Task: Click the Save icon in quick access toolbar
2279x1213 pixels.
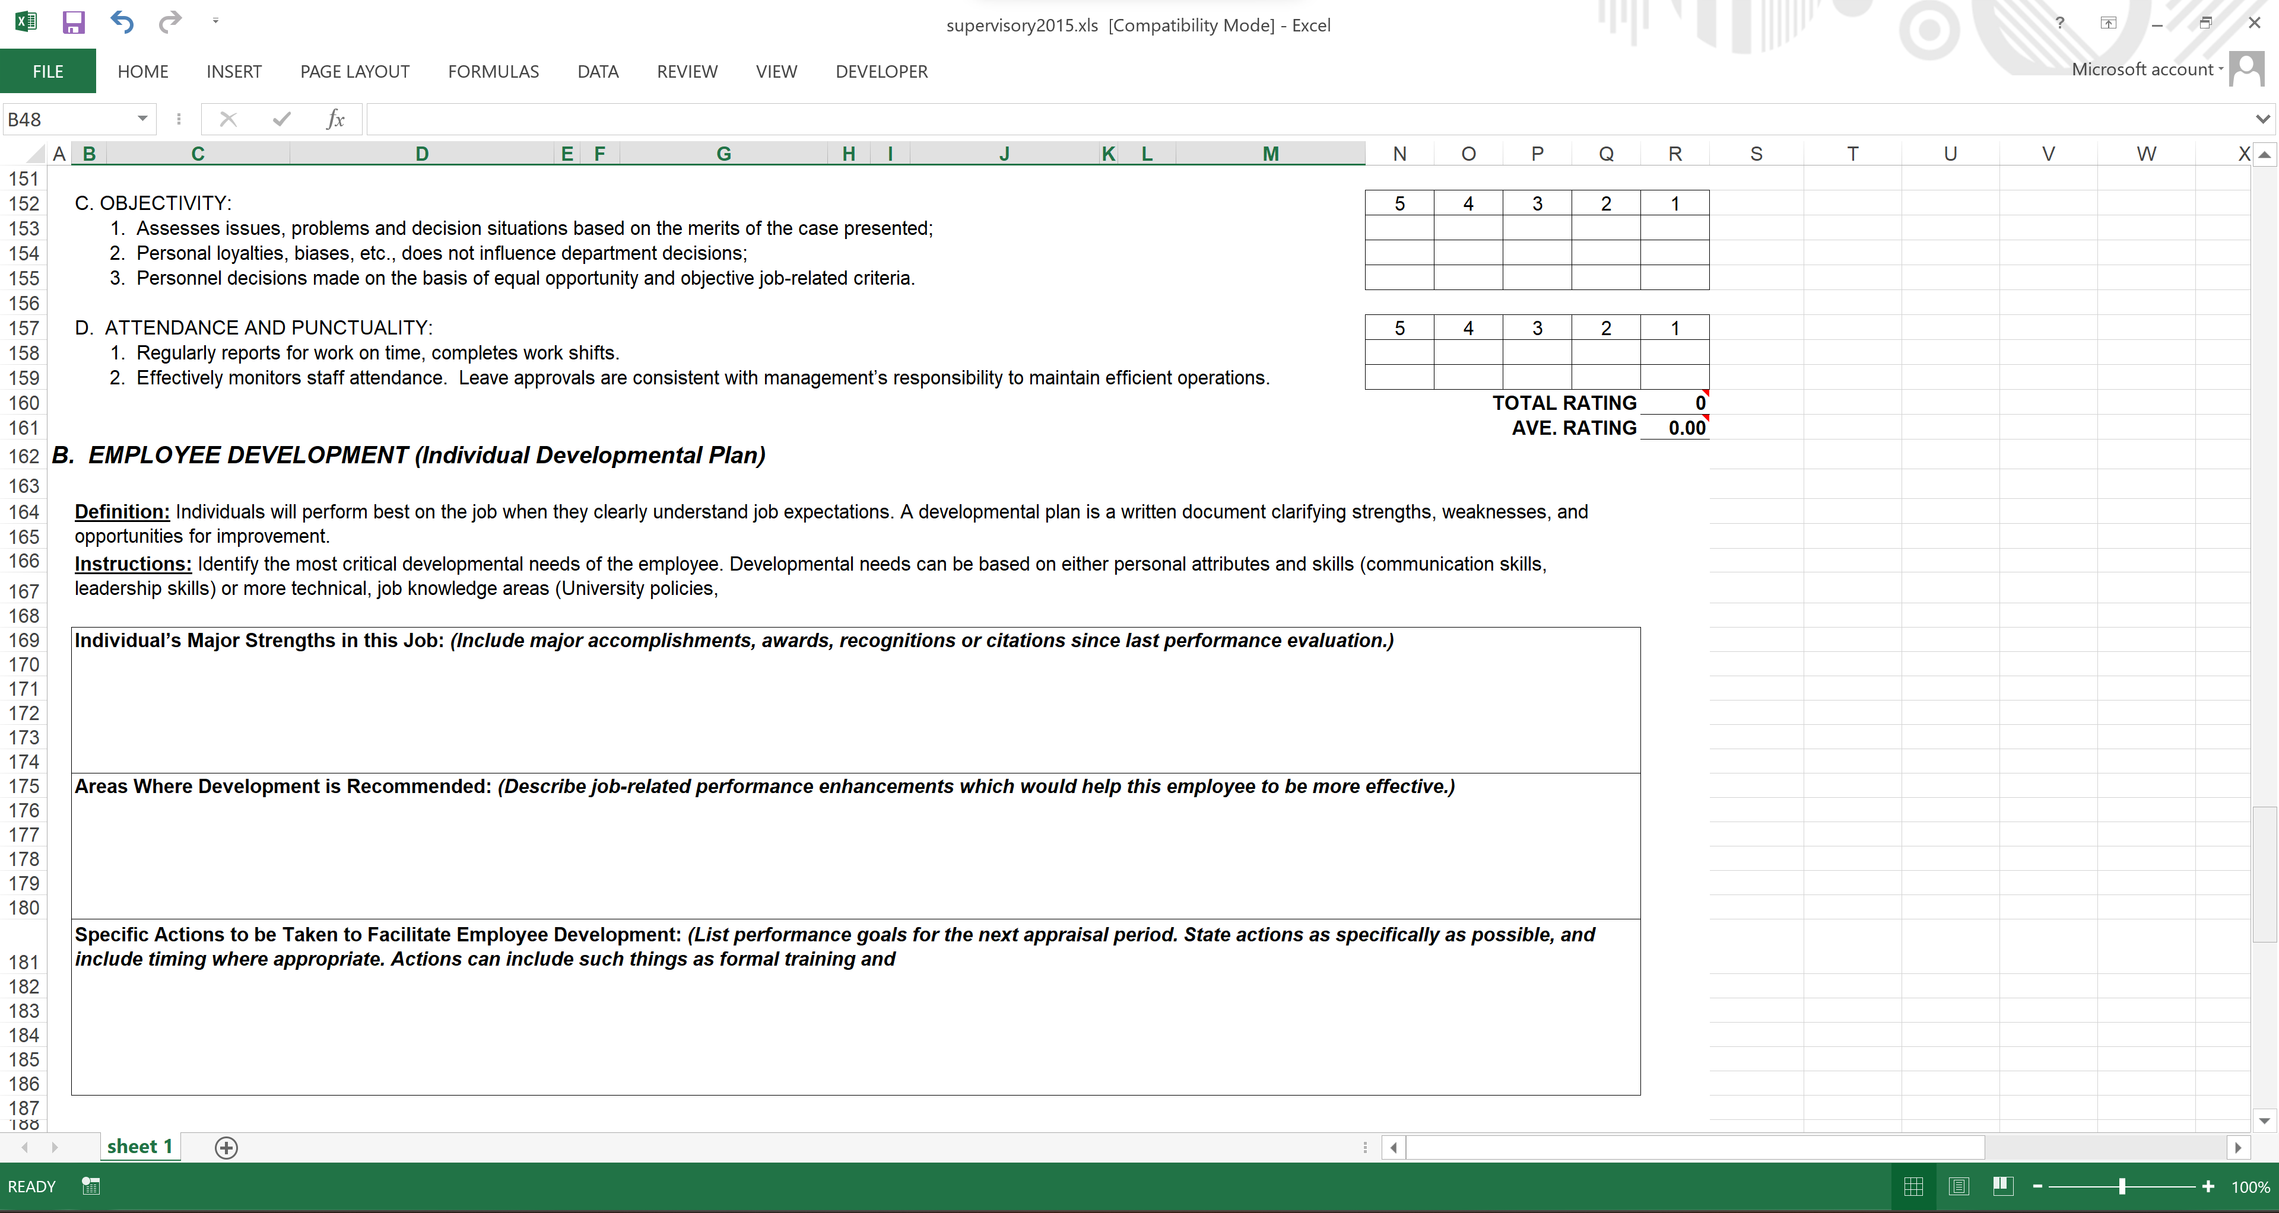Action: coord(72,22)
